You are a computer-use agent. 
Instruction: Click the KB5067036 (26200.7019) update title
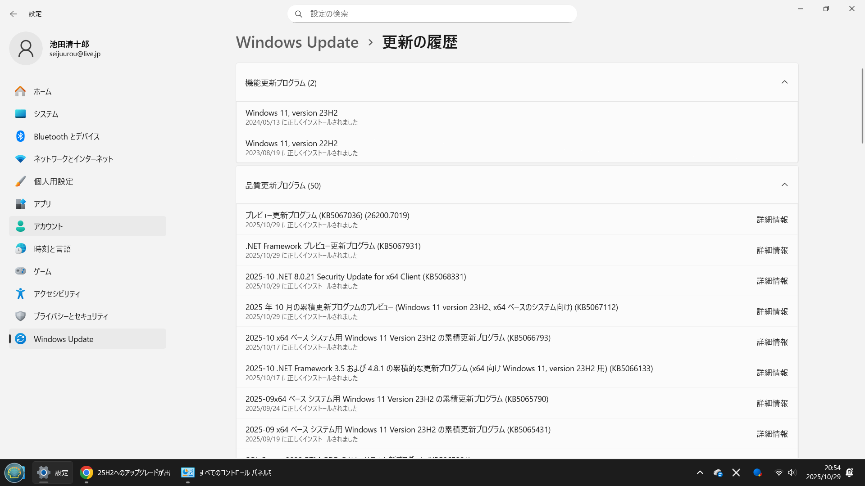click(327, 216)
